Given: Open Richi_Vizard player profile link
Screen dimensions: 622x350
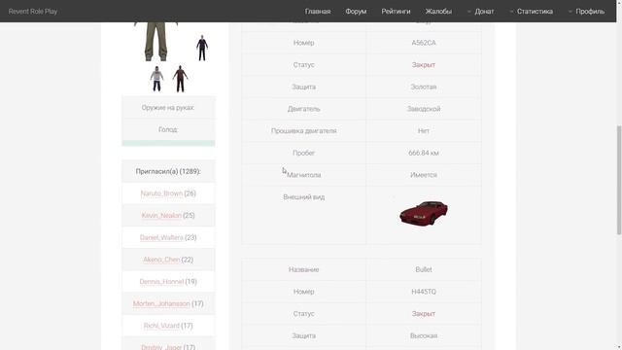Looking at the screenshot, I should click(161, 326).
